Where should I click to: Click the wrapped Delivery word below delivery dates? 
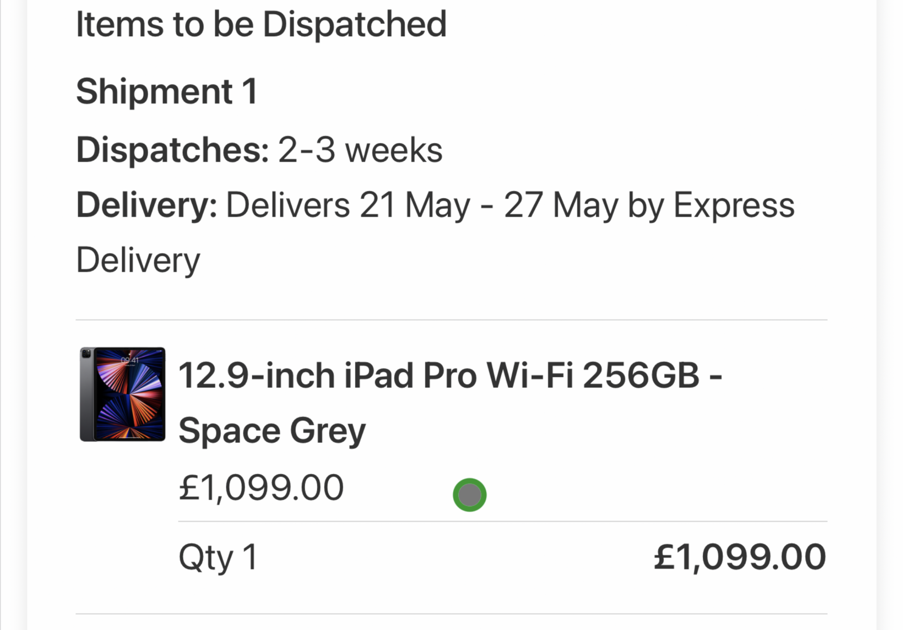(x=138, y=260)
